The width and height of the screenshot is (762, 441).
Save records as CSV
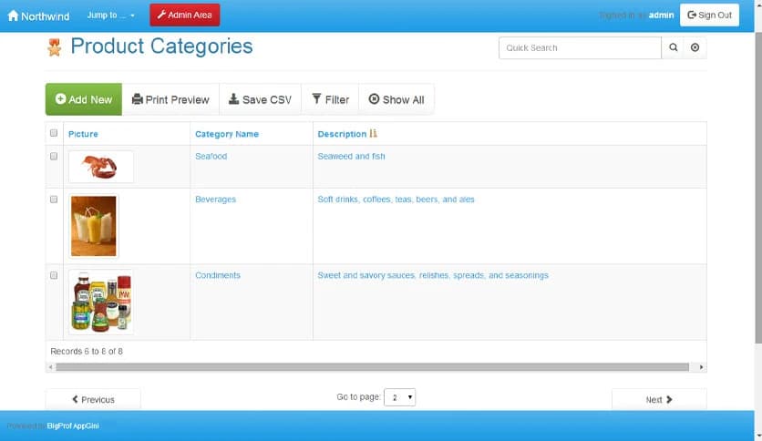point(260,99)
